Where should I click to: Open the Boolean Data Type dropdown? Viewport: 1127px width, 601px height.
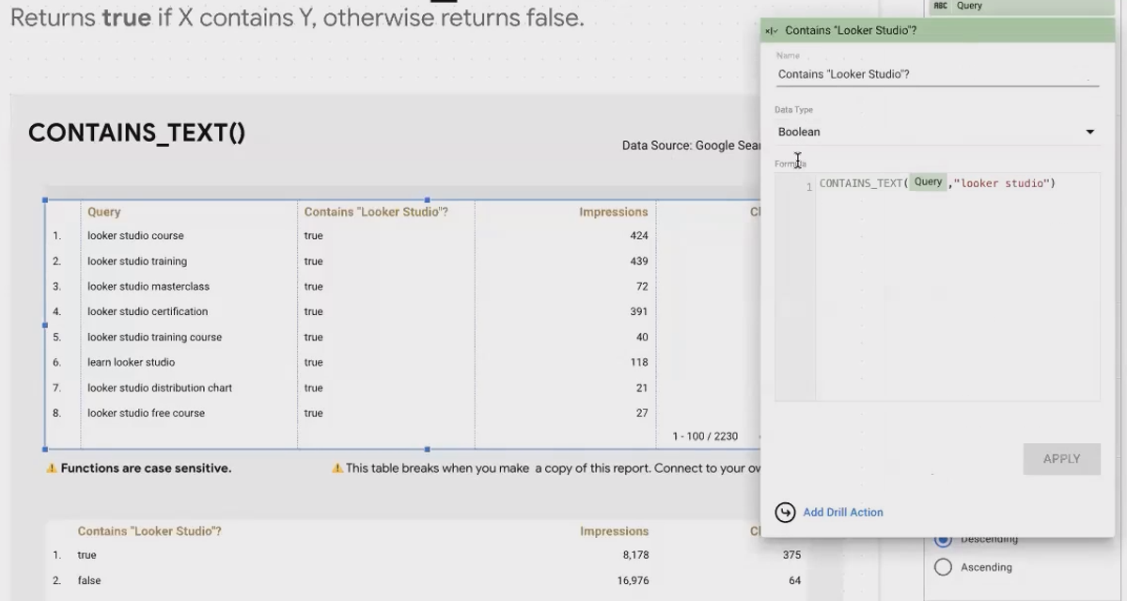click(937, 132)
